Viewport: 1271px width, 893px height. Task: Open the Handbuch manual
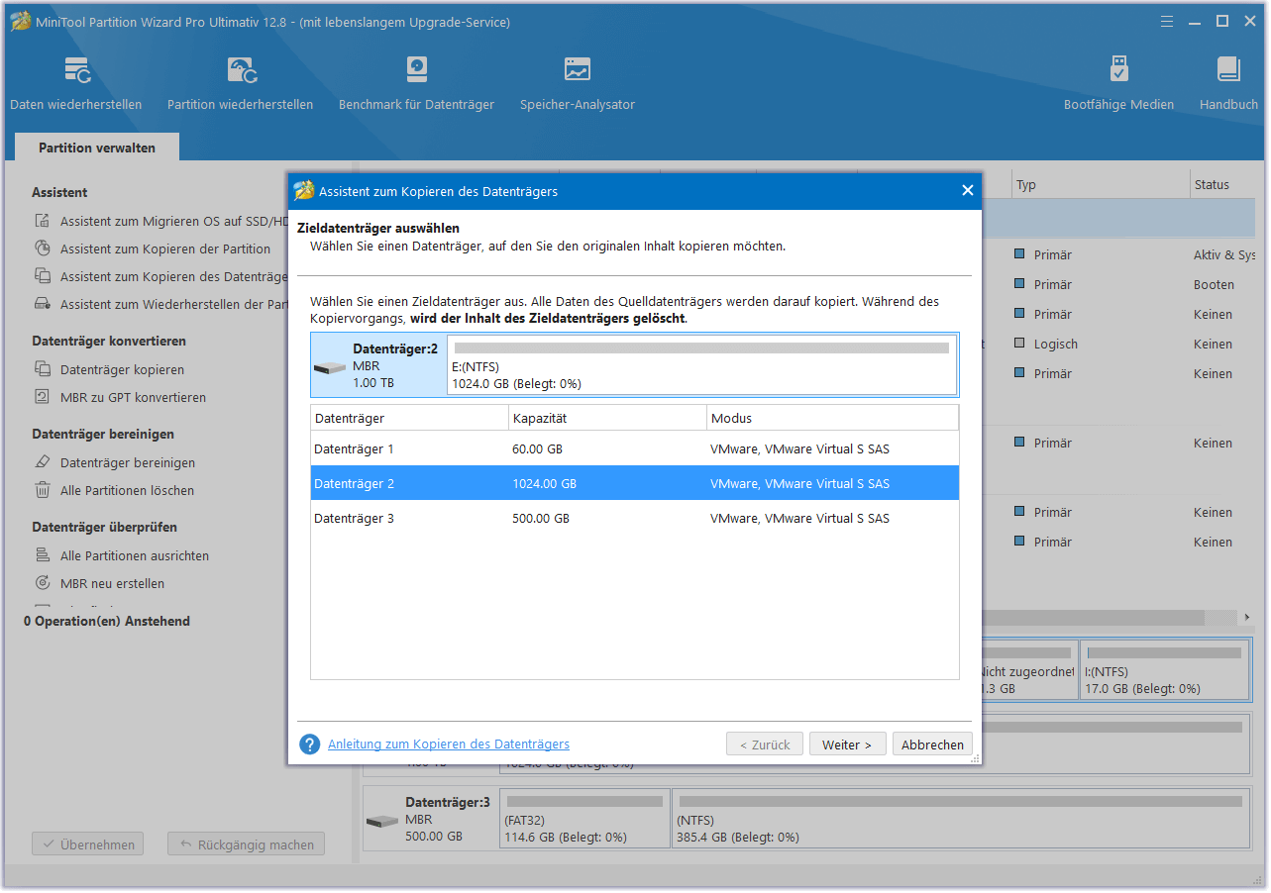1228,83
